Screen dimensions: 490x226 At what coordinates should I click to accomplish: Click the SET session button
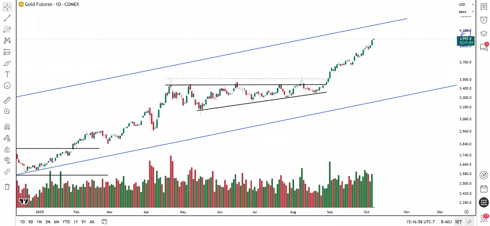pos(459,222)
